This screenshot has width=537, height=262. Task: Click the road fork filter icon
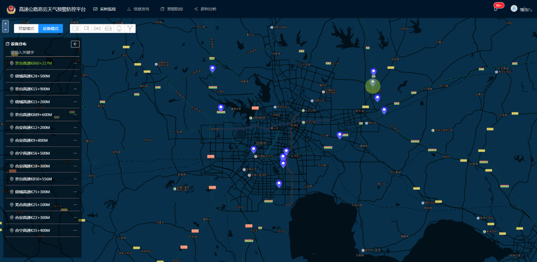(130, 28)
